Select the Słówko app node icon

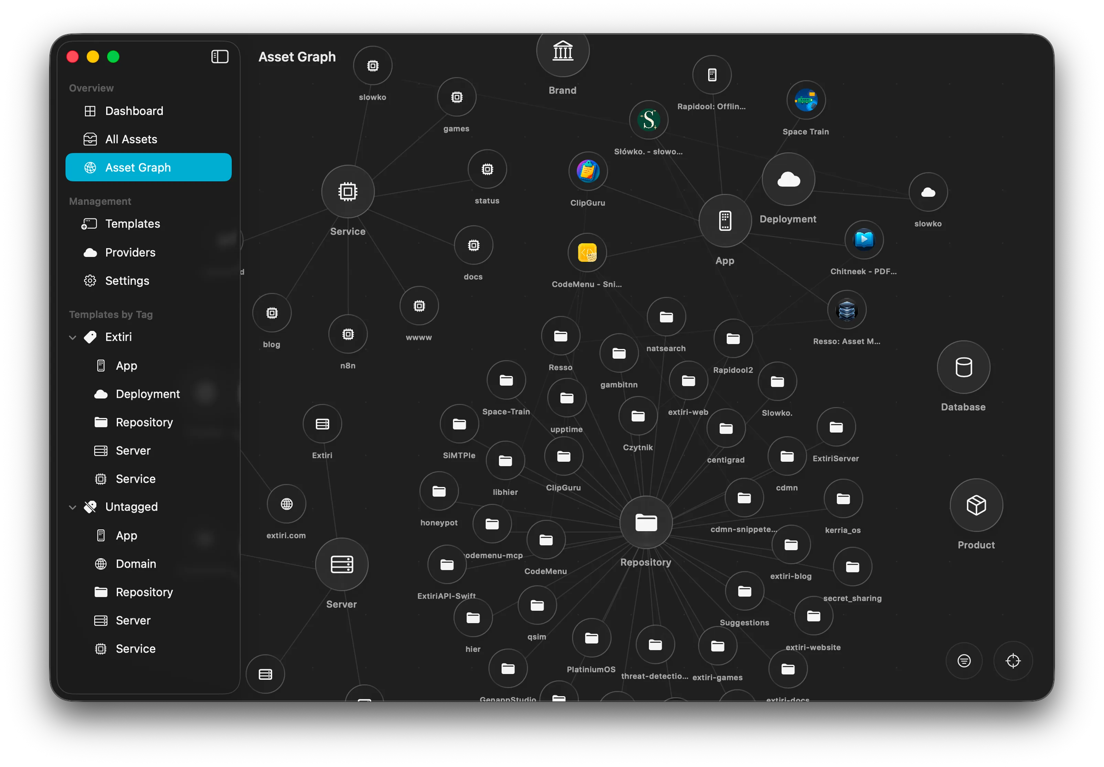pos(648,120)
